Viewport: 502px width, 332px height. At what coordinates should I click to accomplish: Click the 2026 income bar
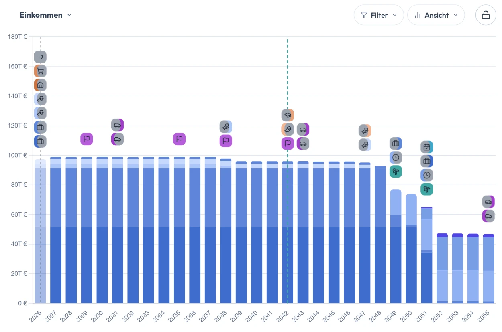(x=40, y=231)
